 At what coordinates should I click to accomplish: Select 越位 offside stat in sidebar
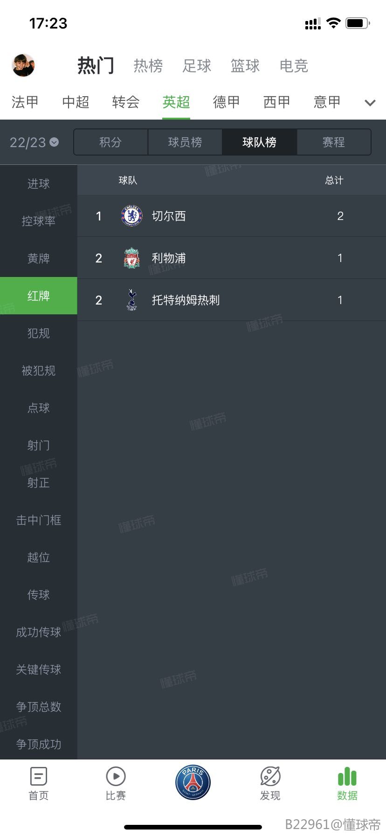click(x=39, y=557)
